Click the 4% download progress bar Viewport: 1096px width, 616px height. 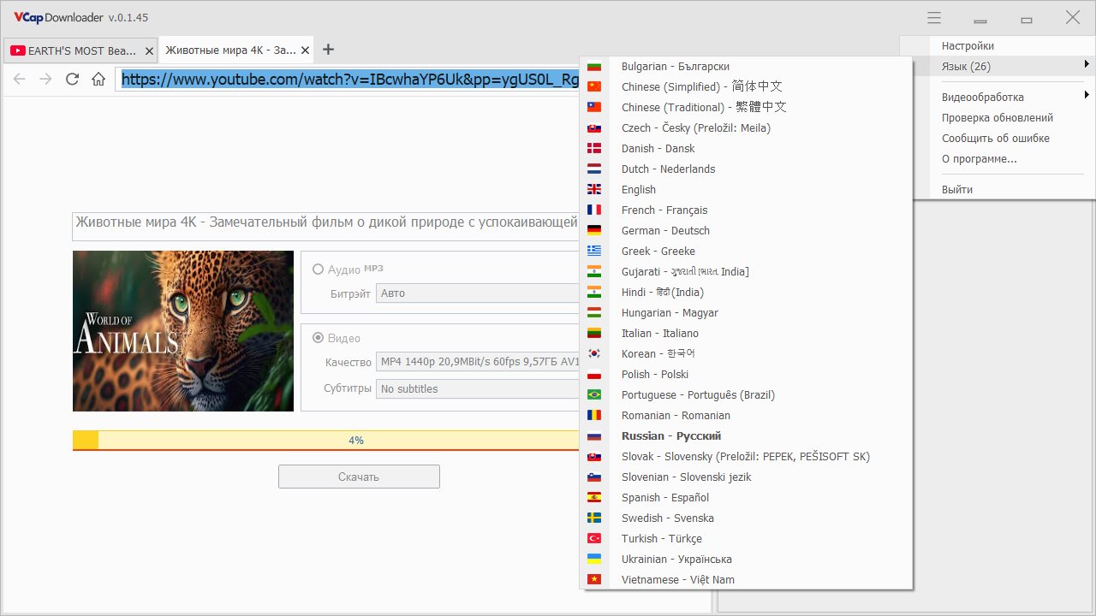click(x=327, y=440)
